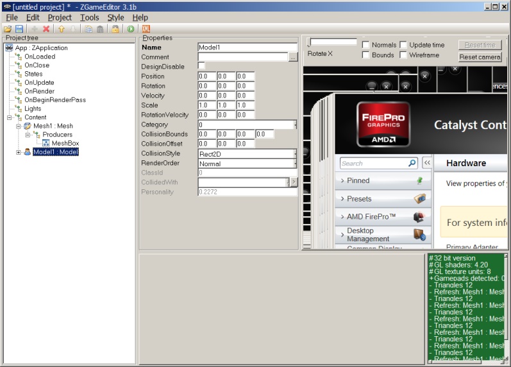Toggle the DesignDisable checkbox
The width and height of the screenshot is (511, 367).
(201, 66)
